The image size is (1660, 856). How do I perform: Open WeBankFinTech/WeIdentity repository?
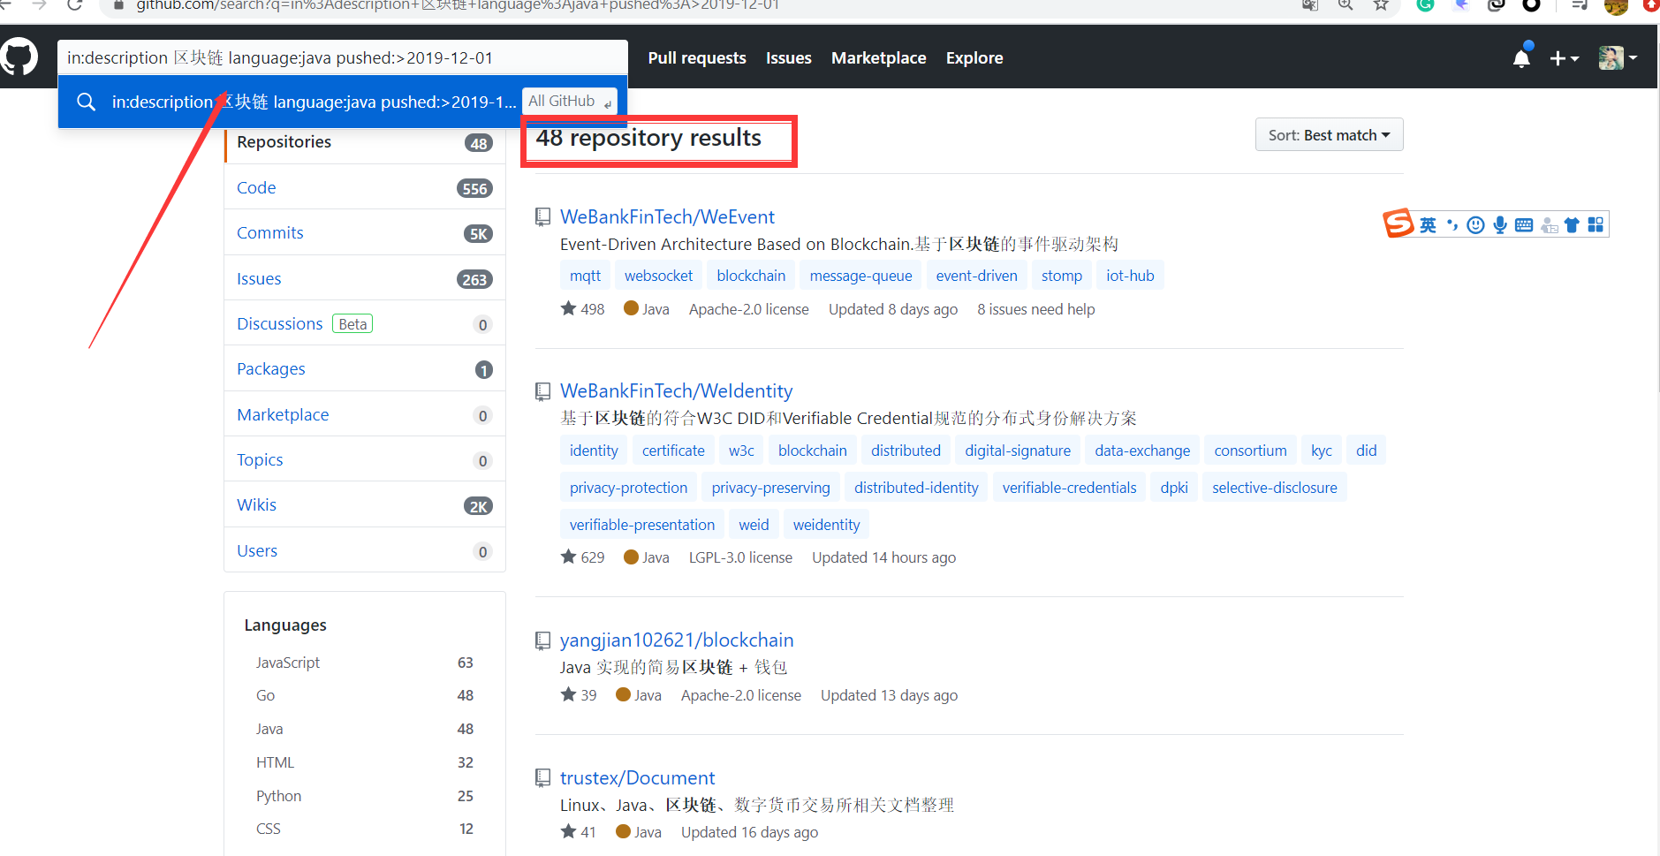(x=676, y=390)
